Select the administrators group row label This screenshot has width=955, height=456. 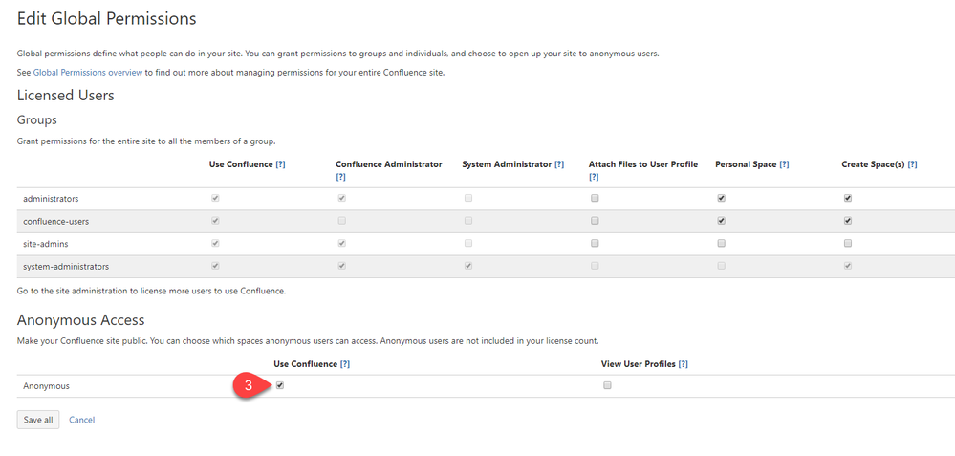point(52,199)
